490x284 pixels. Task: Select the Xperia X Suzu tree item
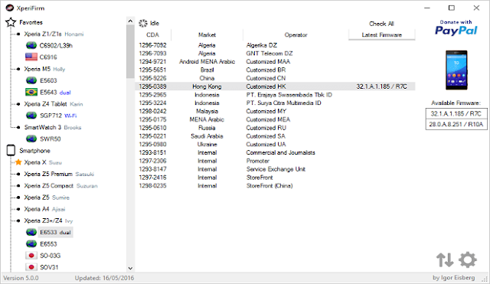coord(43,162)
